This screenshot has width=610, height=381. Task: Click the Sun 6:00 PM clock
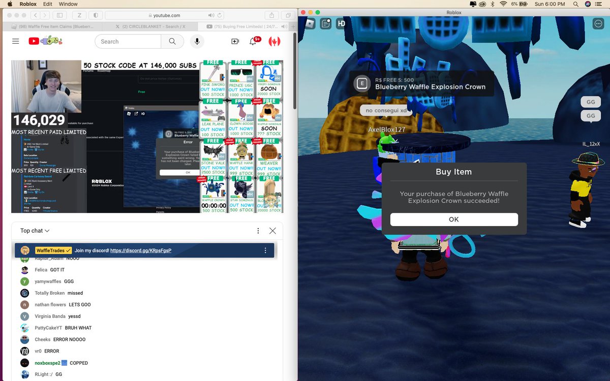point(550,4)
